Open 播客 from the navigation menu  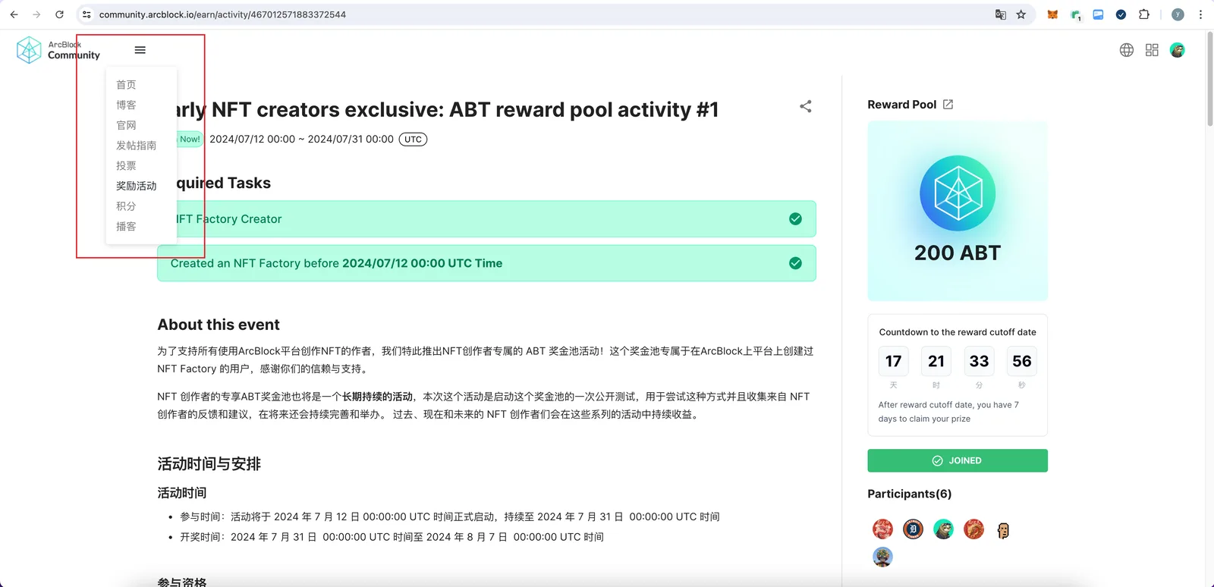tap(126, 227)
